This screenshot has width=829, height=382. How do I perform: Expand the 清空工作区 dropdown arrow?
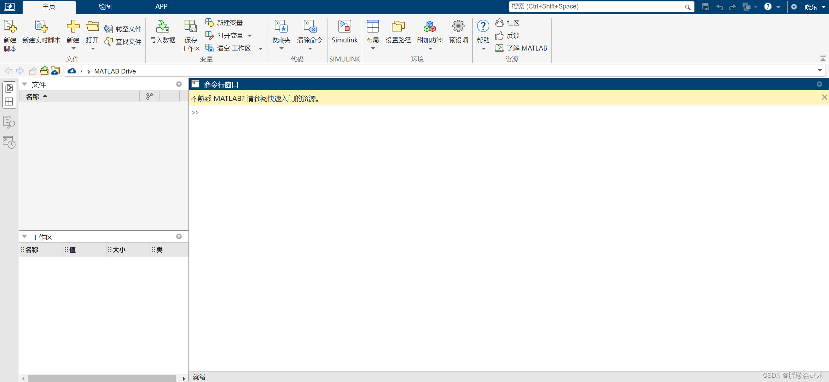pos(261,48)
